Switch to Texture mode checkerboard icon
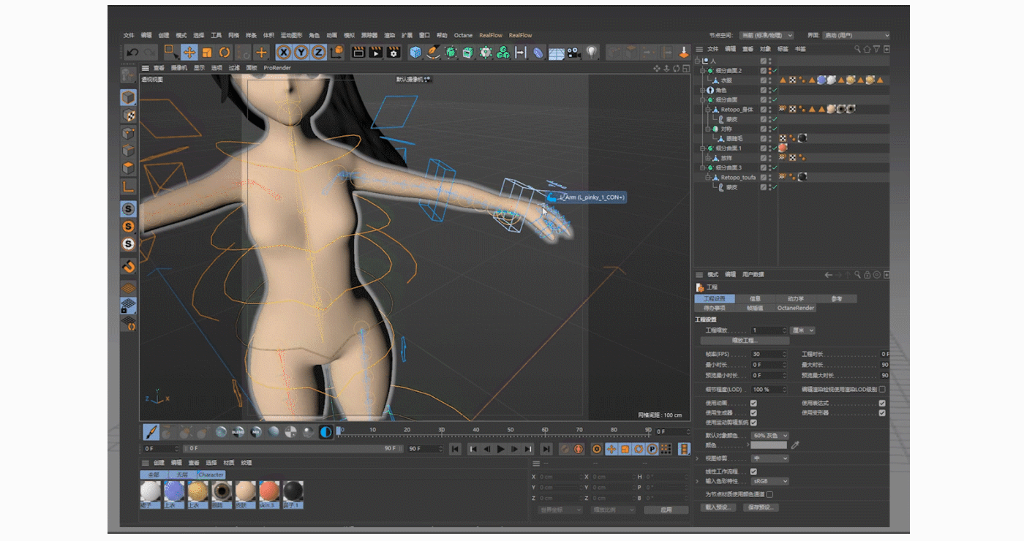1024x541 pixels. (x=129, y=115)
